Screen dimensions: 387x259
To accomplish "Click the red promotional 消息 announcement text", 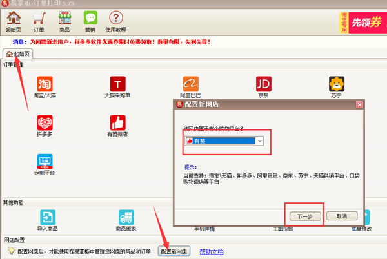I will pos(120,42).
